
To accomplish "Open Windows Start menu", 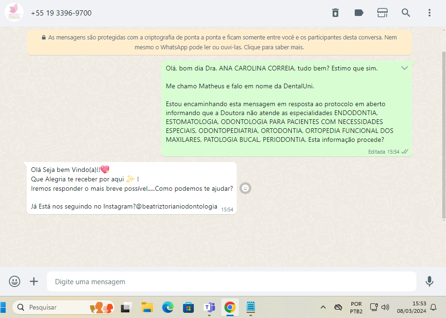I will pyautogui.click(x=3, y=307).
